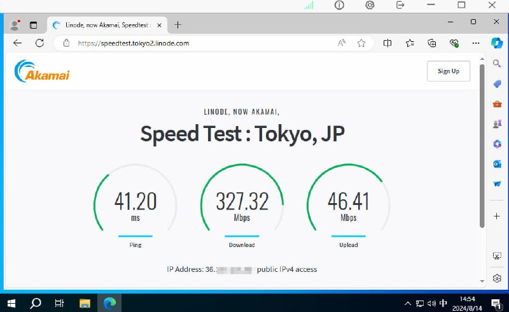Screen dimensions: 509x312
Task: Click the volume tray icon
Action: coord(431,304)
